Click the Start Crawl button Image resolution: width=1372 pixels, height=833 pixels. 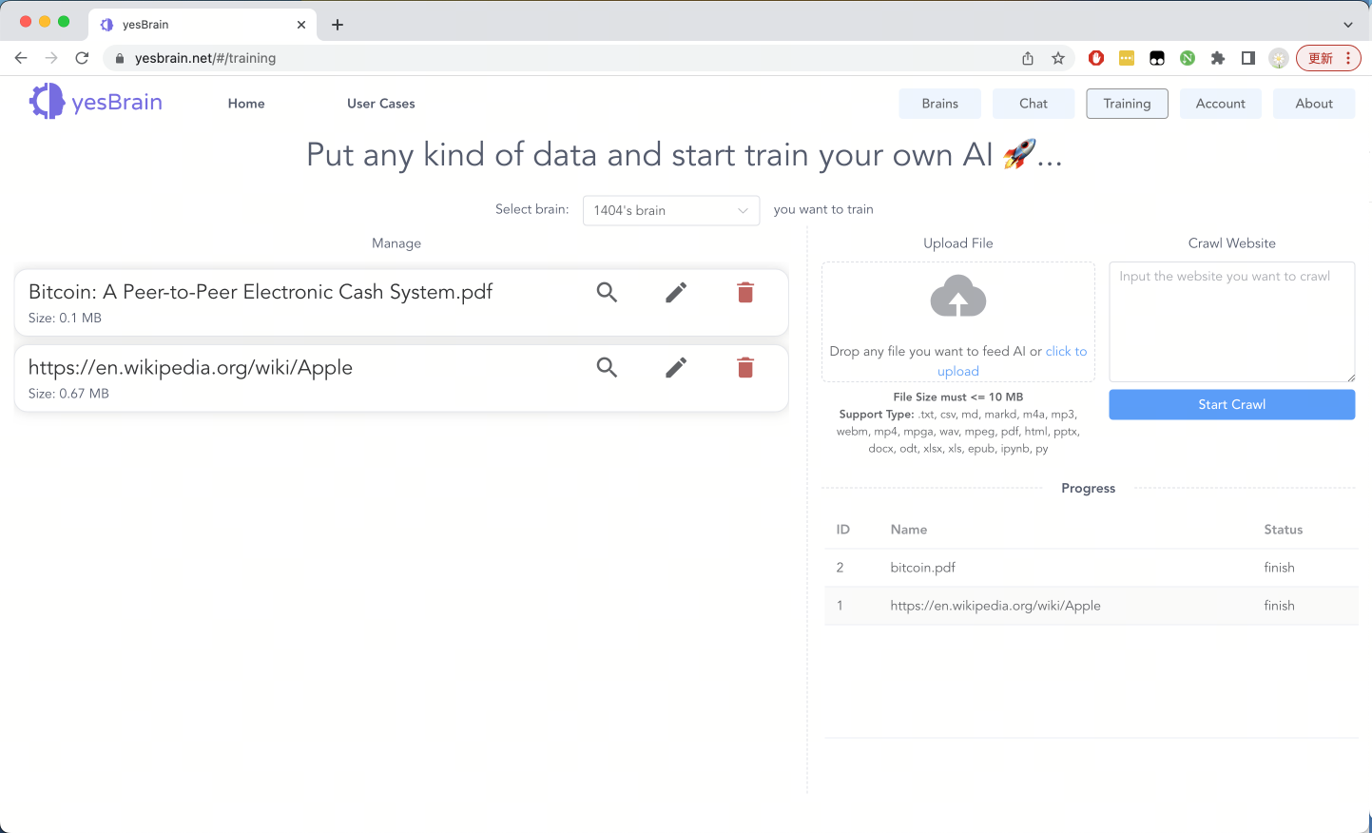pyautogui.click(x=1232, y=404)
